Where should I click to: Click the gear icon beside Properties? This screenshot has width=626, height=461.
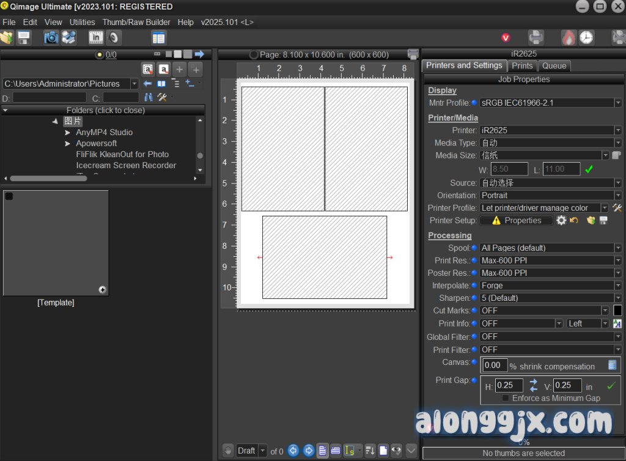(561, 220)
